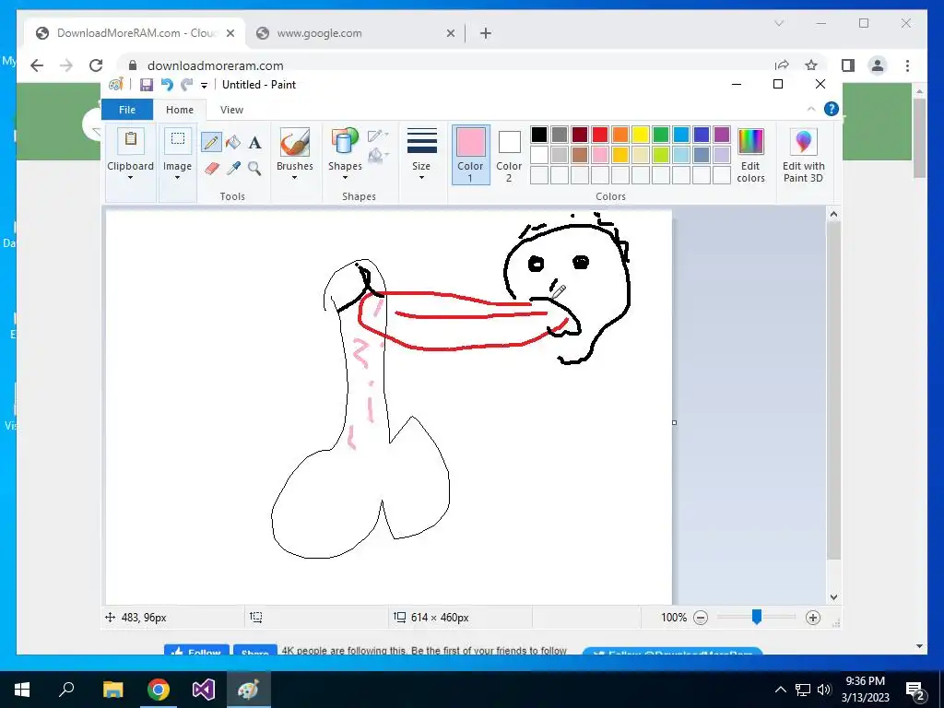Pick the red color swatch
944x708 pixels.
[599, 135]
